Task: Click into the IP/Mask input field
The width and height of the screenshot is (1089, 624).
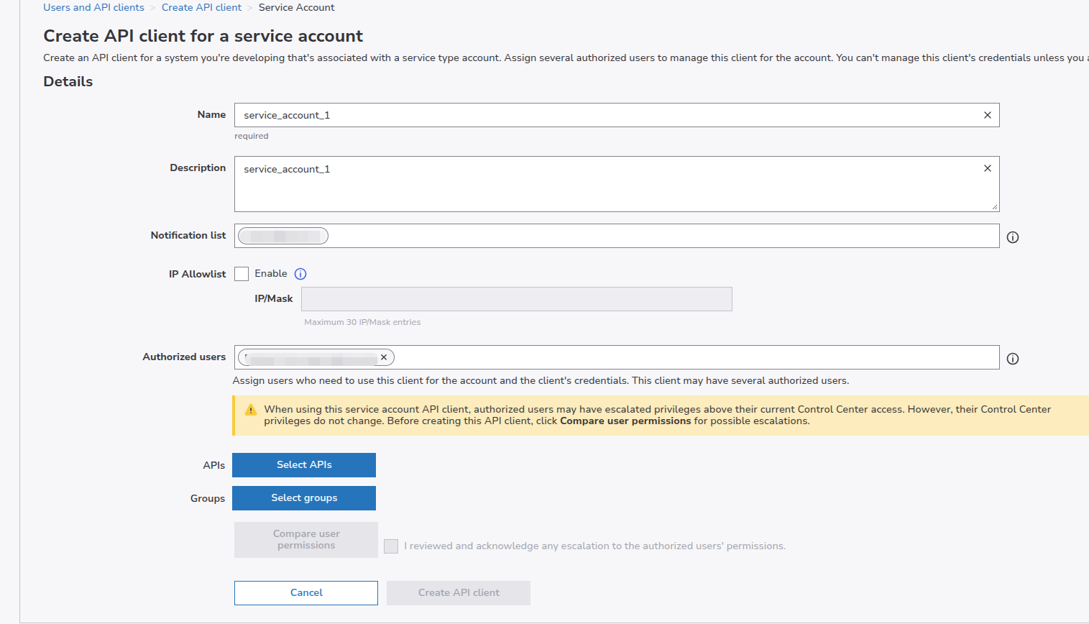Action: coord(516,299)
